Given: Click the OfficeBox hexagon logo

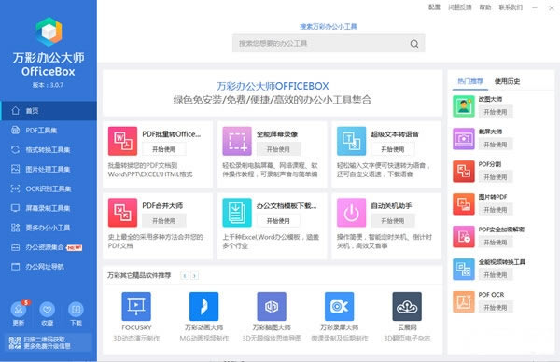Looking at the screenshot, I should (49, 32).
